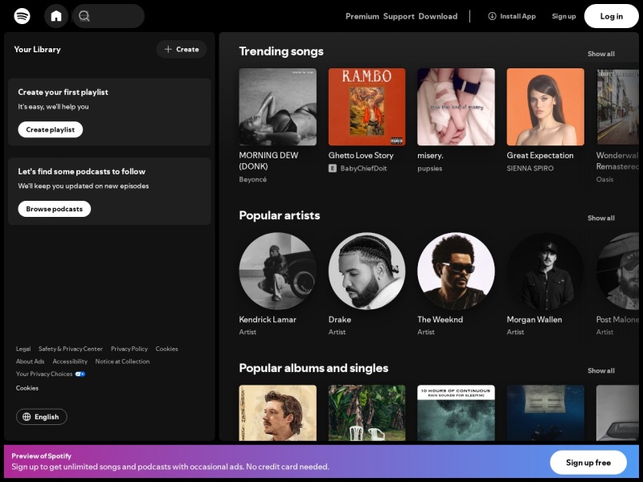Image resolution: width=643 pixels, height=482 pixels.
Task: Go to Home via house icon
Action: [x=56, y=16]
